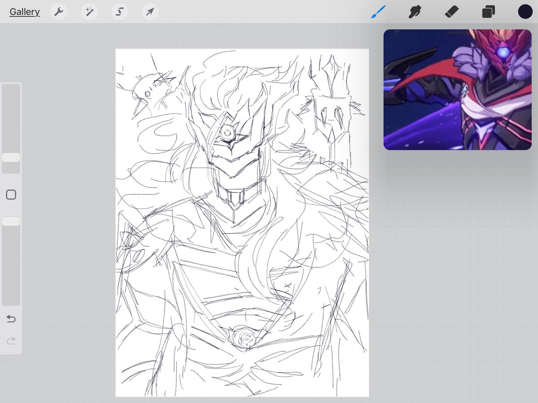
Task: Select the Brush tool
Action: 379,12
